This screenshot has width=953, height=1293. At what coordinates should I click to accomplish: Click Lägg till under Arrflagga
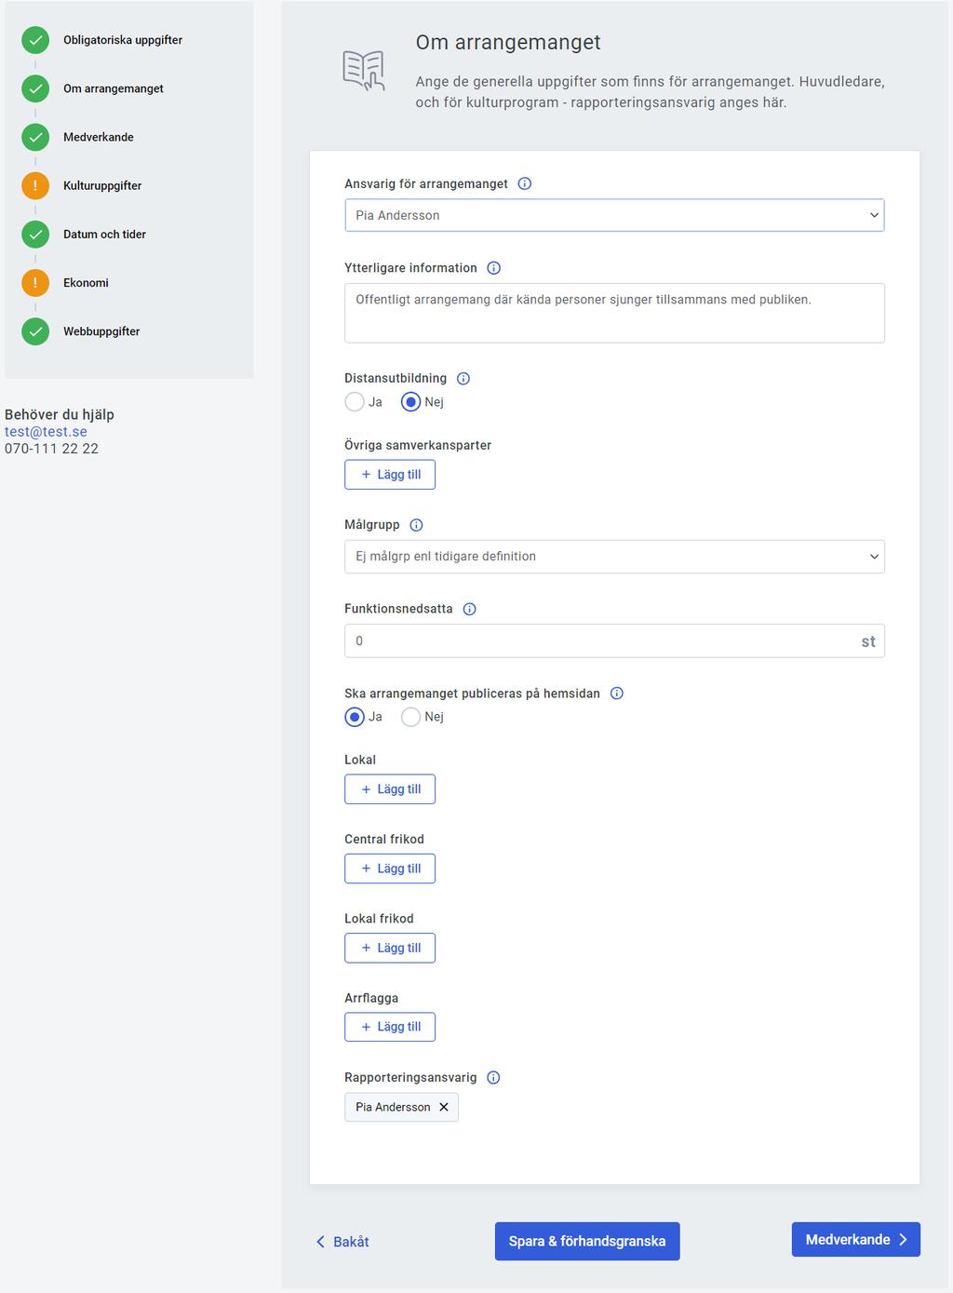click(390, 1027)
